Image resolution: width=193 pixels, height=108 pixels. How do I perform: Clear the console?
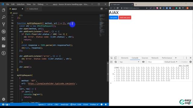coord(115,62)
